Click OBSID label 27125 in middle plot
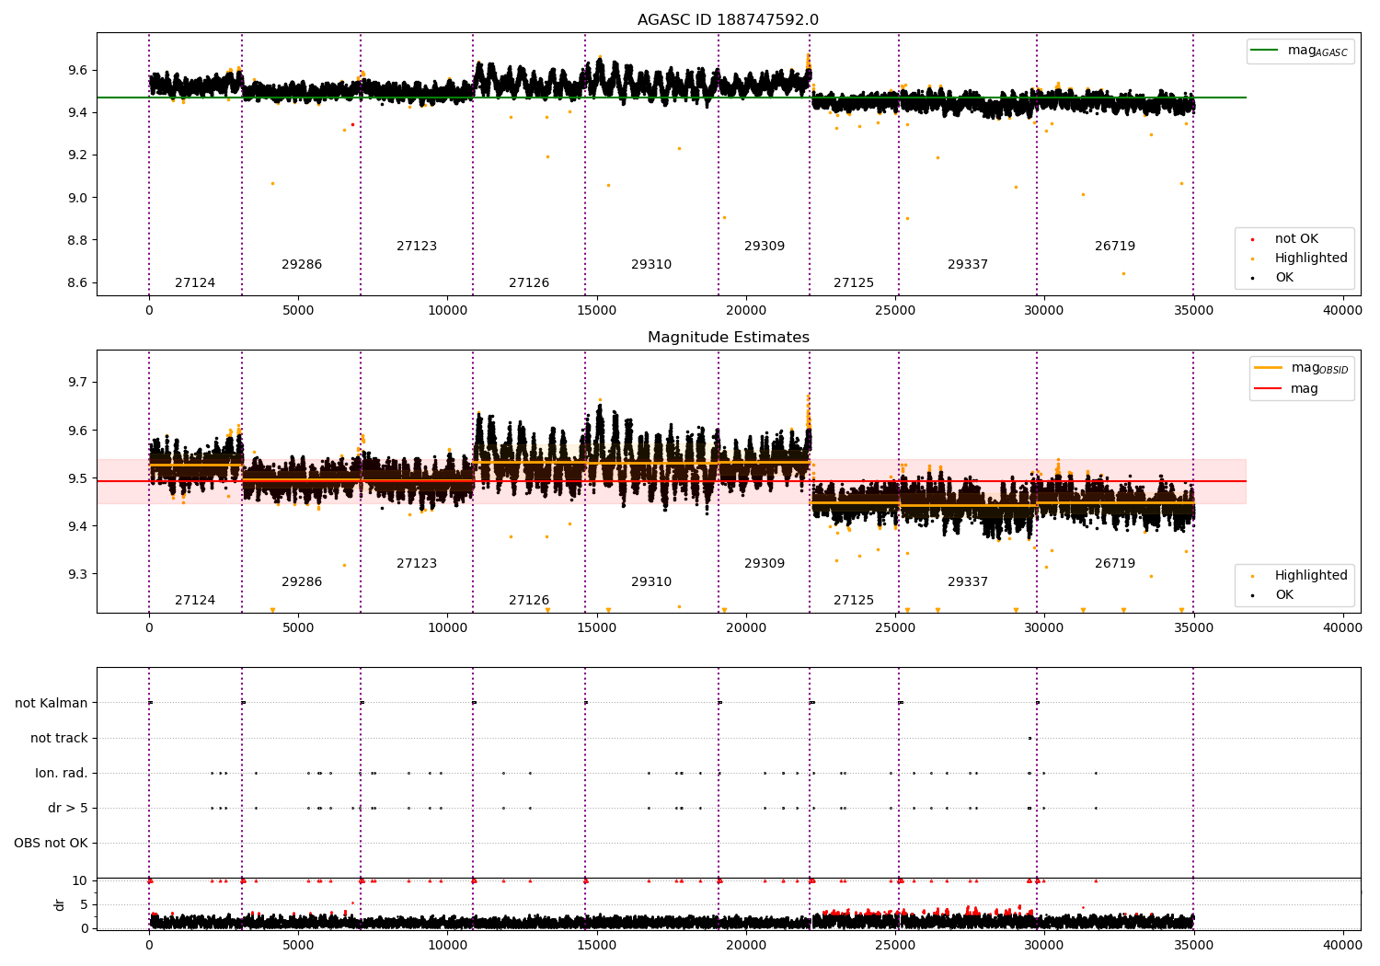This screenshot has height=966, width=1380. 854,601
